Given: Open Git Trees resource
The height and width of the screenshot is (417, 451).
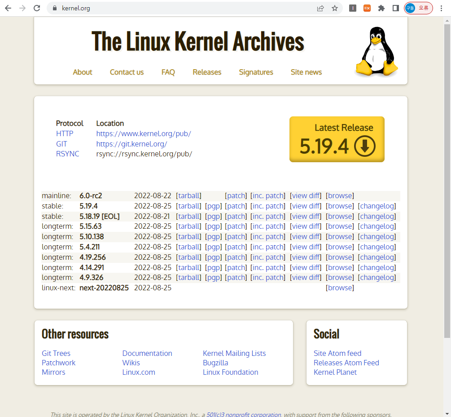Looking at the screenshot, I should tap(56, 353).
